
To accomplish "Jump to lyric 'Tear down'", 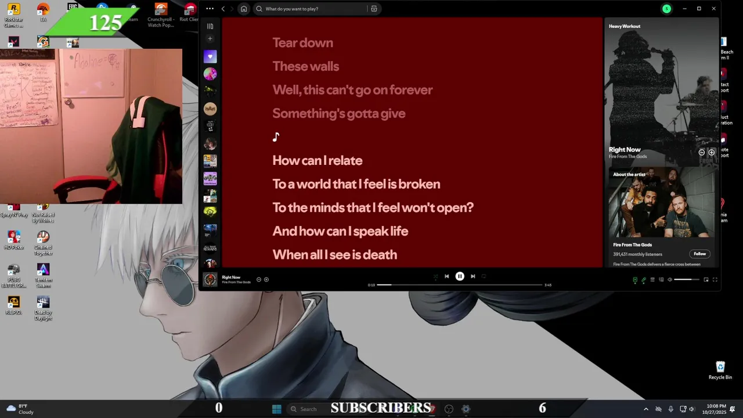I will click(x=302, y=43).
